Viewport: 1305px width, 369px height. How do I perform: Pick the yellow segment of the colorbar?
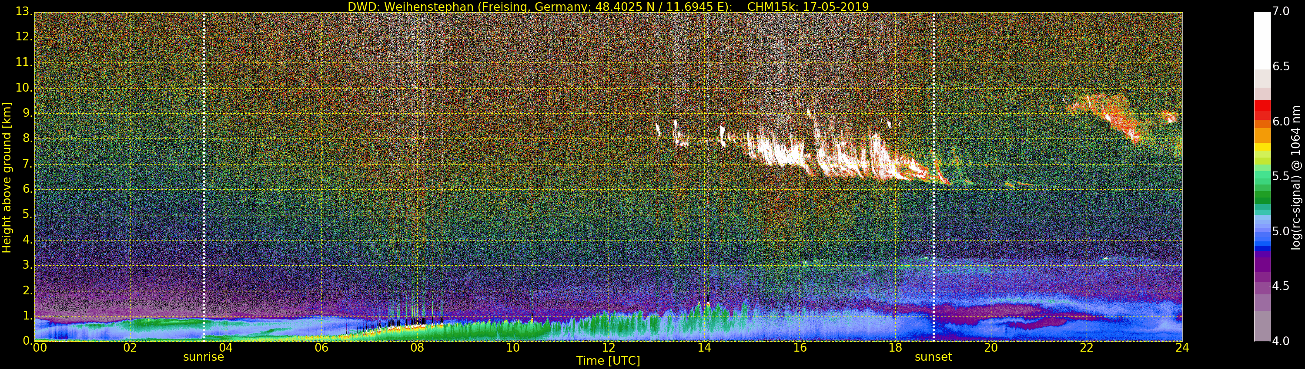coord(1262,147)
